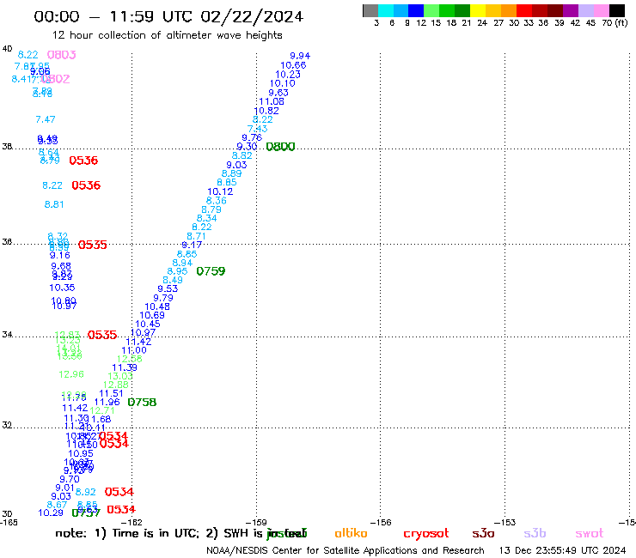Click the 10.10 wave height reading

[x=283, y=83]
